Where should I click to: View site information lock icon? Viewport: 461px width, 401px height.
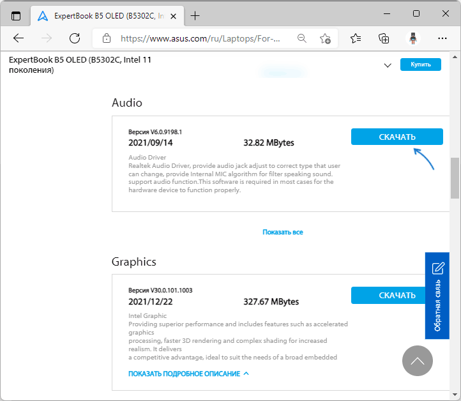[x=107, y=38]
